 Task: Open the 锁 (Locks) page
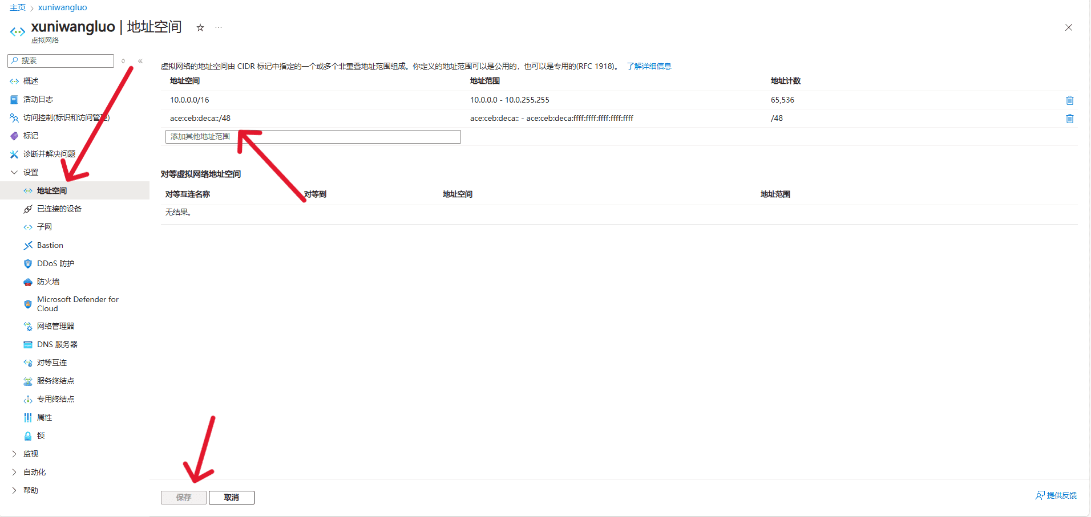point(39,435)
